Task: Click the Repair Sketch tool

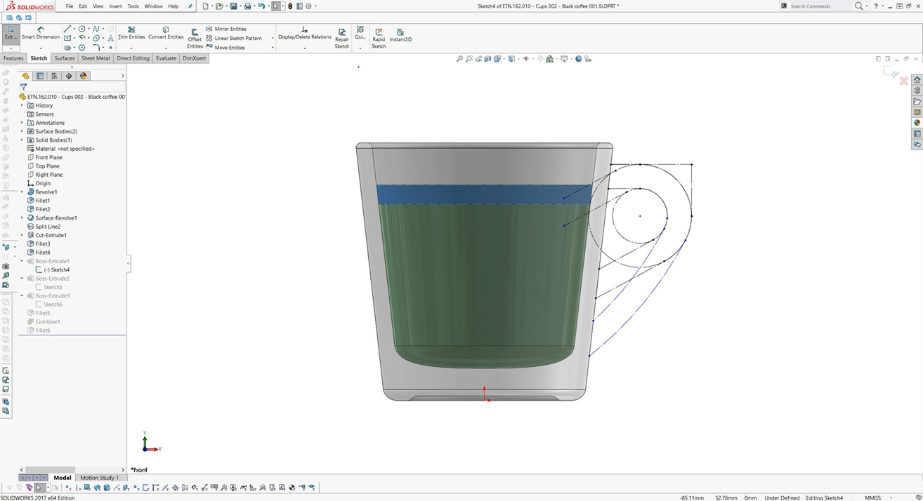Action: [341, 39]
